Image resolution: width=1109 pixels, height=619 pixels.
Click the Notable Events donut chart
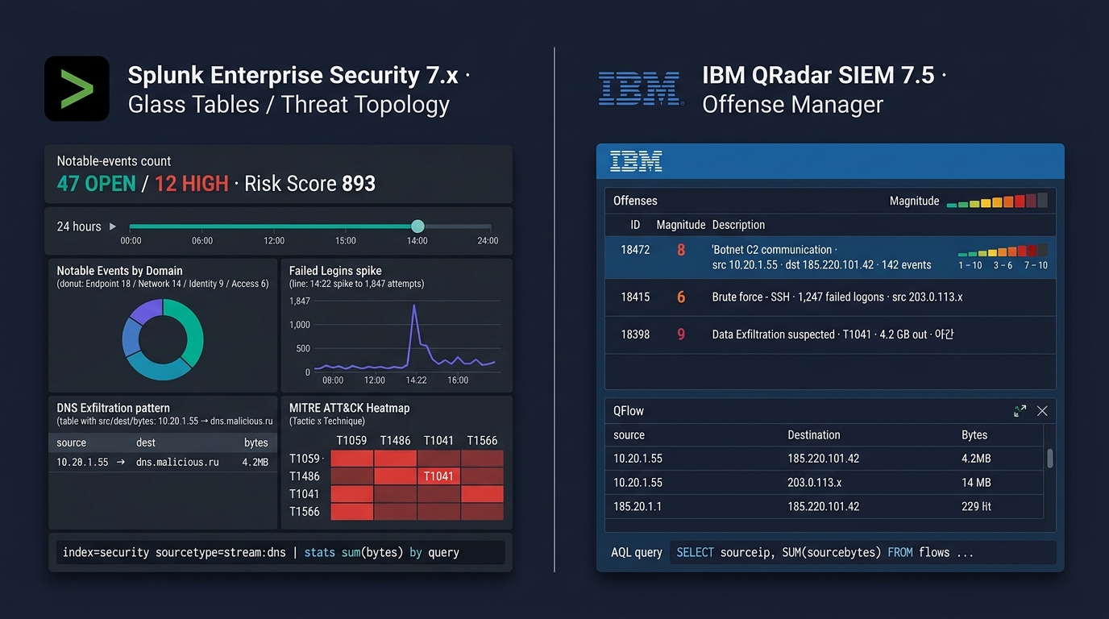pos(163,339)
